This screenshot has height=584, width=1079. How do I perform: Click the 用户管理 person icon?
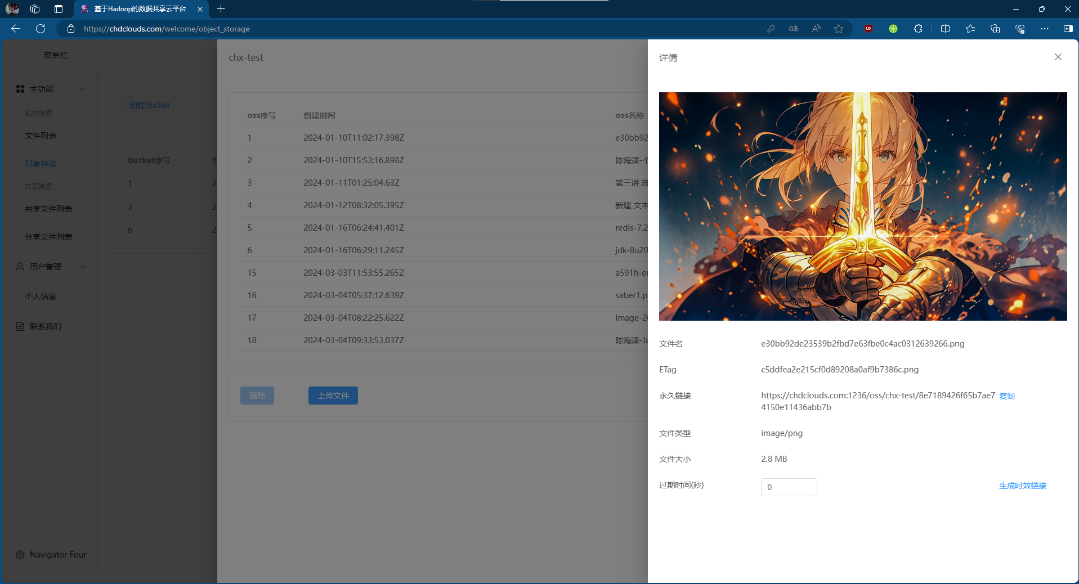(20, 267)
